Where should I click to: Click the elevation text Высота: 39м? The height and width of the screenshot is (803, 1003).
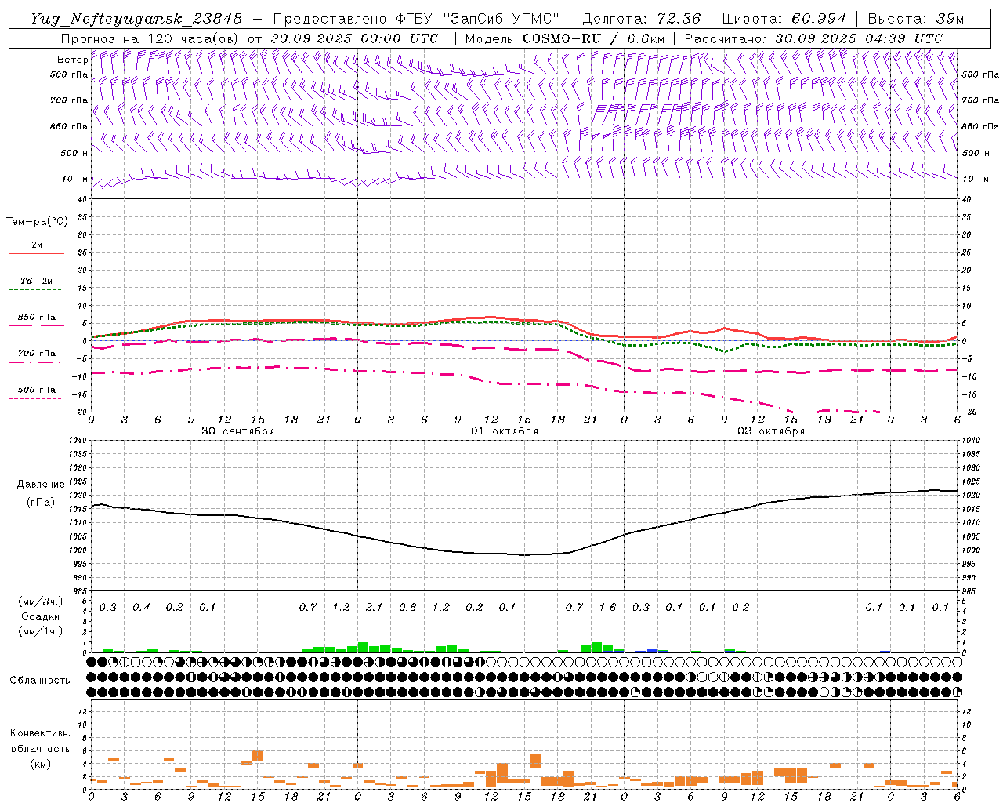point(915,19)
